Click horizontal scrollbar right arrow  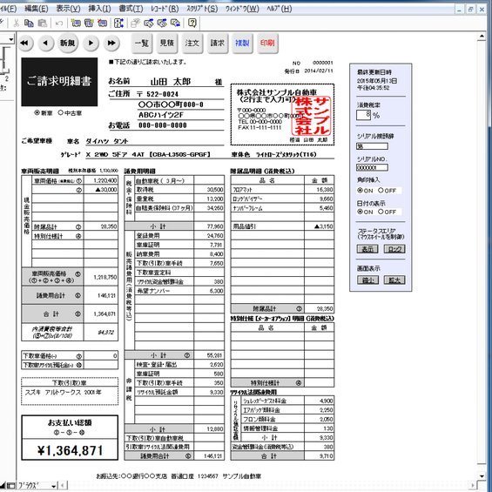click(x=473, y=486)
